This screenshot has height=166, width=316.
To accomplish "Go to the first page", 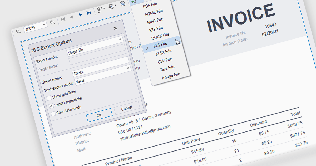I will click(63, 19).
